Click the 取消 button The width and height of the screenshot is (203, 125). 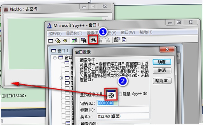click(162, 71)
